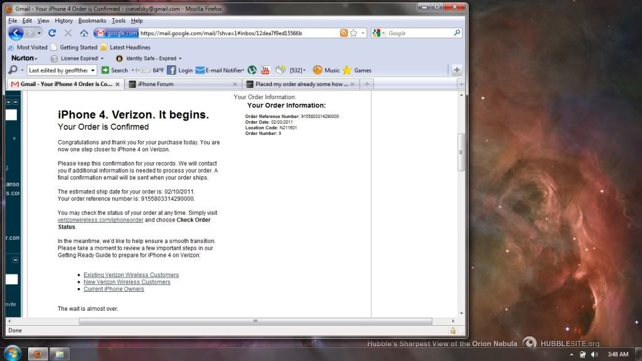Click in the Google search box
Screen dimensions: 642x361
[419, 33]
